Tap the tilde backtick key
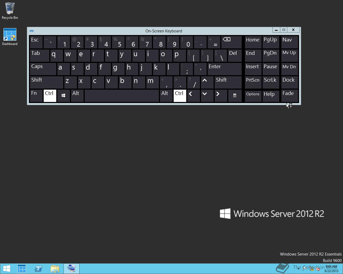The height and width of the screenshot is (274, 343). [50, 42]
